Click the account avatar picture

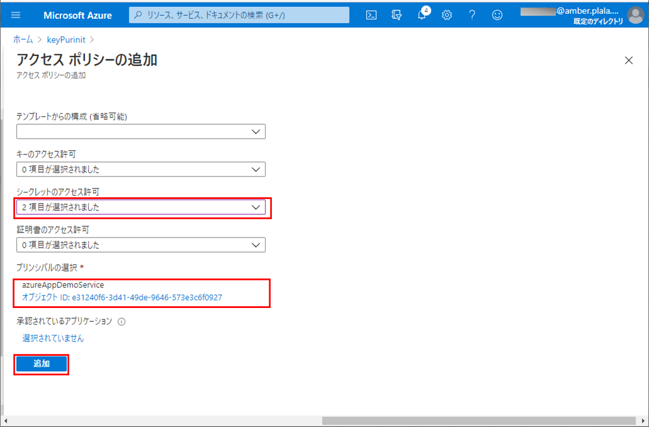635,15
